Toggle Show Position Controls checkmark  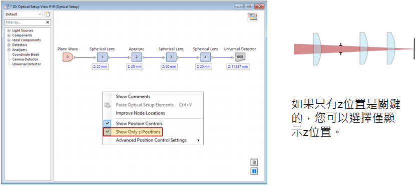point(107,123)
